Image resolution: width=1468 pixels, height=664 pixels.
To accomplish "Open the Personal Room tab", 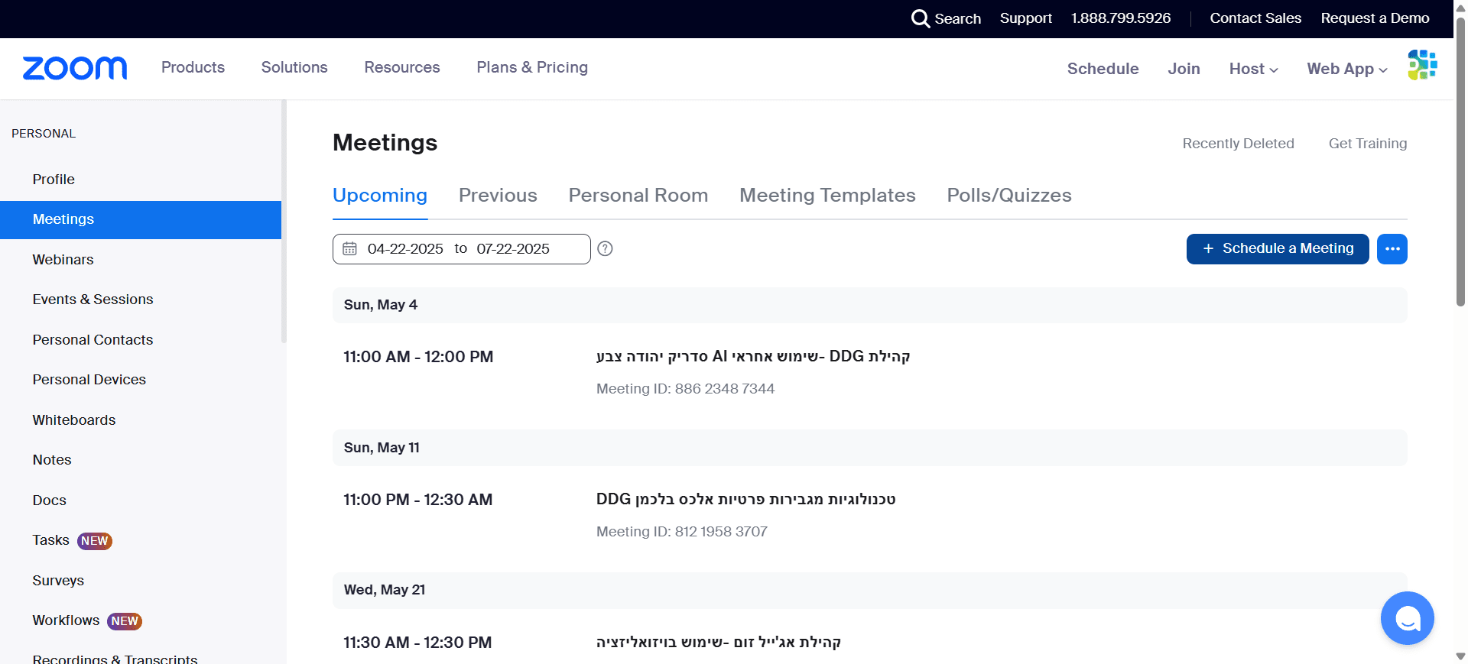I will [638, 196].
